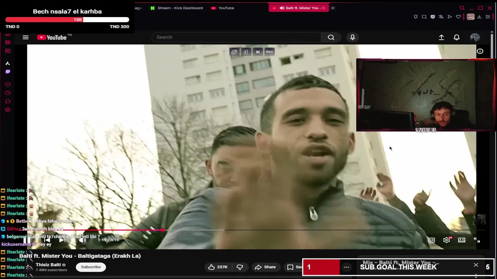This screenshot has width=497, height=279.
Task: Open history clock icon in sidebar
Action: pyautogui.click(x=8, y=93)
